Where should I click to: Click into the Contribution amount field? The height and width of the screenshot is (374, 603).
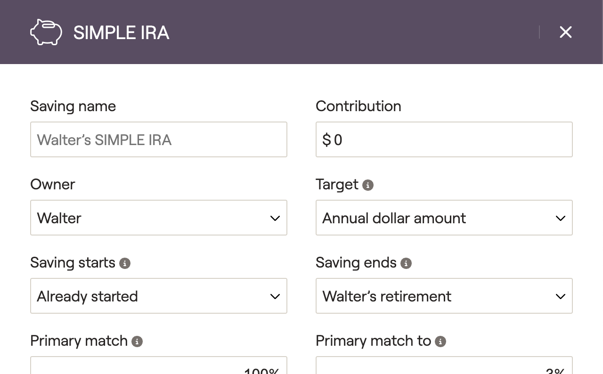coord(444,139)
